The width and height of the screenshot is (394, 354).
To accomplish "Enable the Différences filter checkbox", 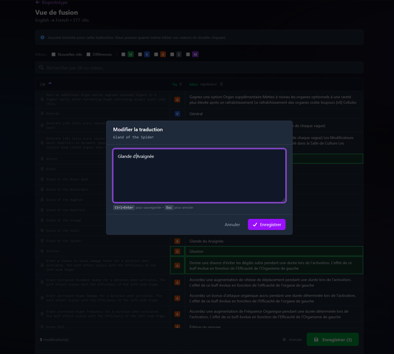I will [x=88, y=54].
